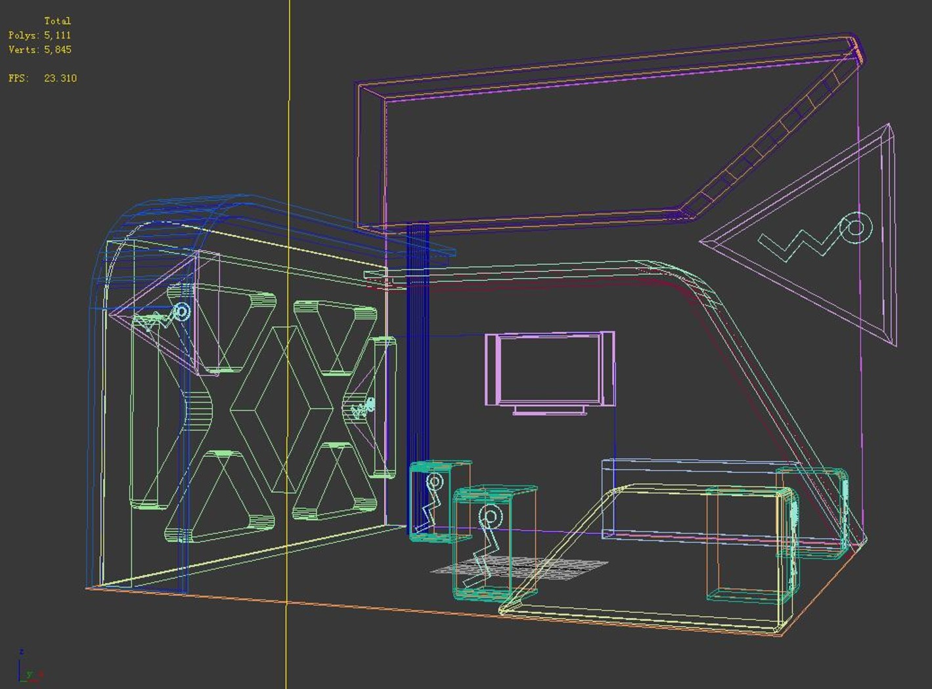Select the purple wall-mounted TV screen

550,371
